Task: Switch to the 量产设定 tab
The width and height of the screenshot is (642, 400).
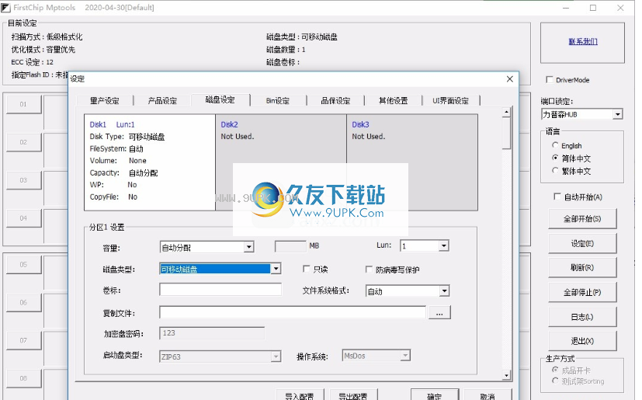Action: click(104, 100)
